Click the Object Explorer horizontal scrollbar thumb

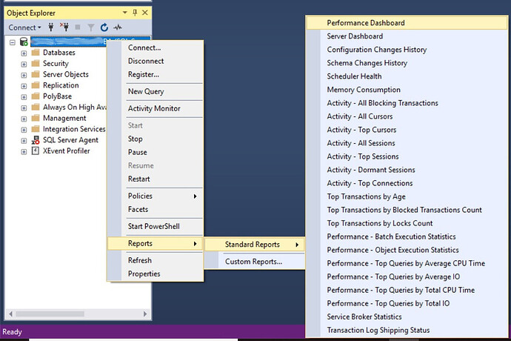point(50,314)
